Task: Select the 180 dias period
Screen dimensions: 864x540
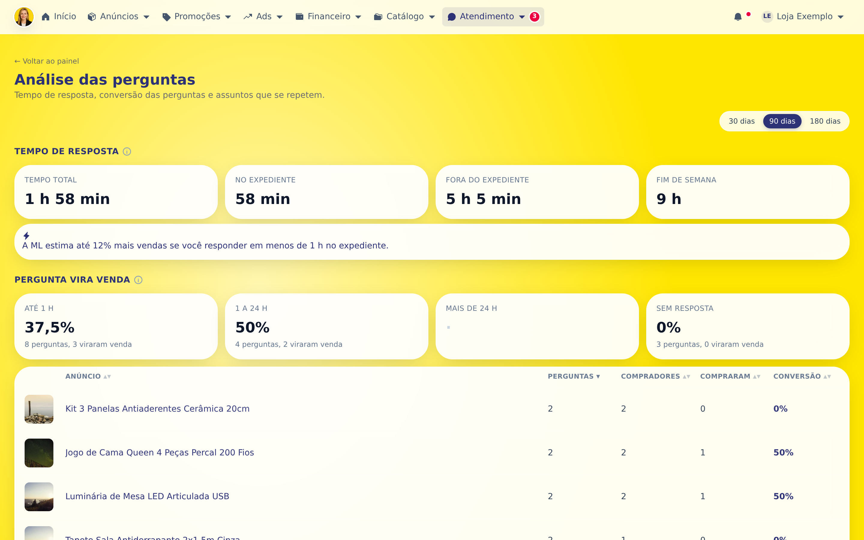Action: tap(825, 121)
